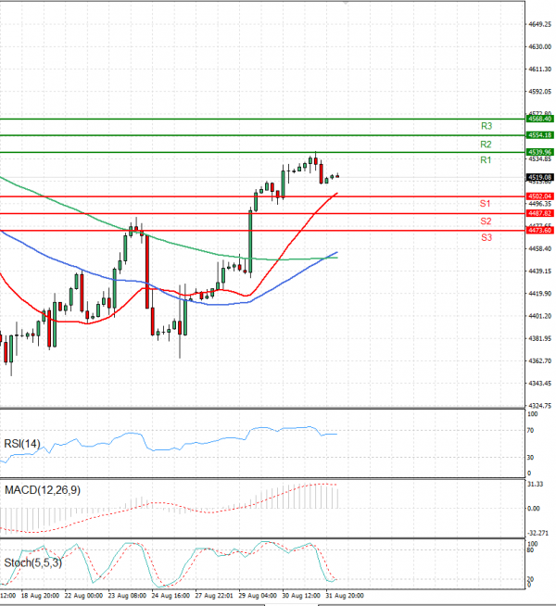
Task: Click the S2 support label
Action: (x=486, y=221)
